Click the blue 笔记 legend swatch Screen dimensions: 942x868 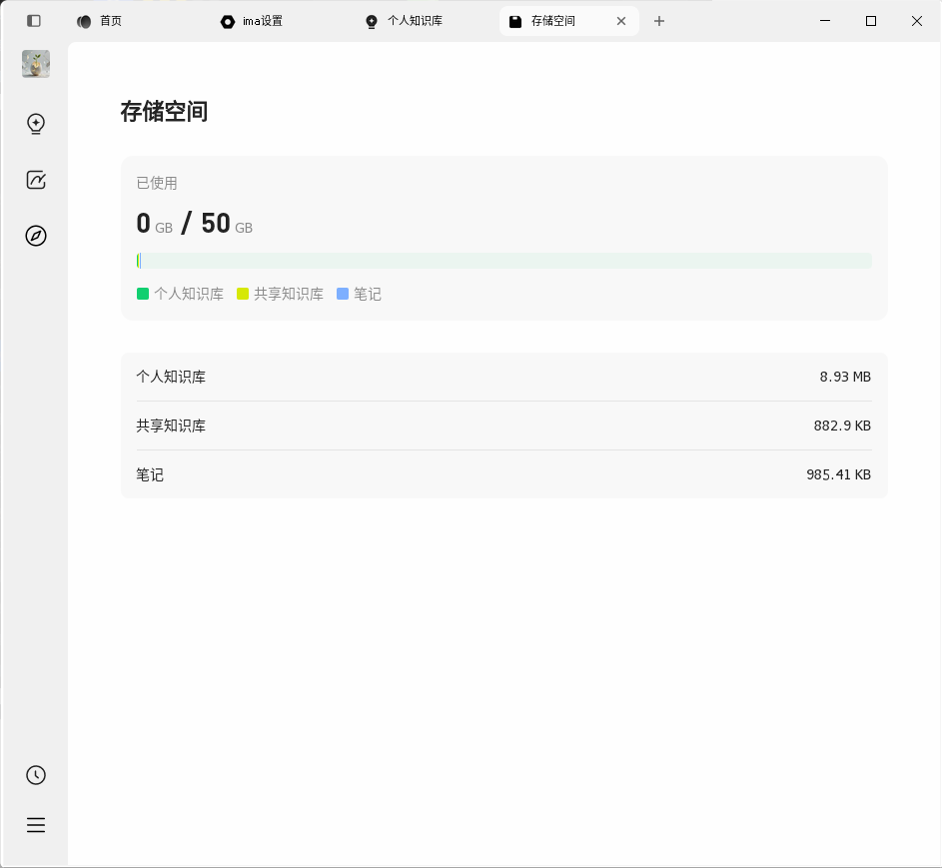pyautogui.click(x=343, y=294)
